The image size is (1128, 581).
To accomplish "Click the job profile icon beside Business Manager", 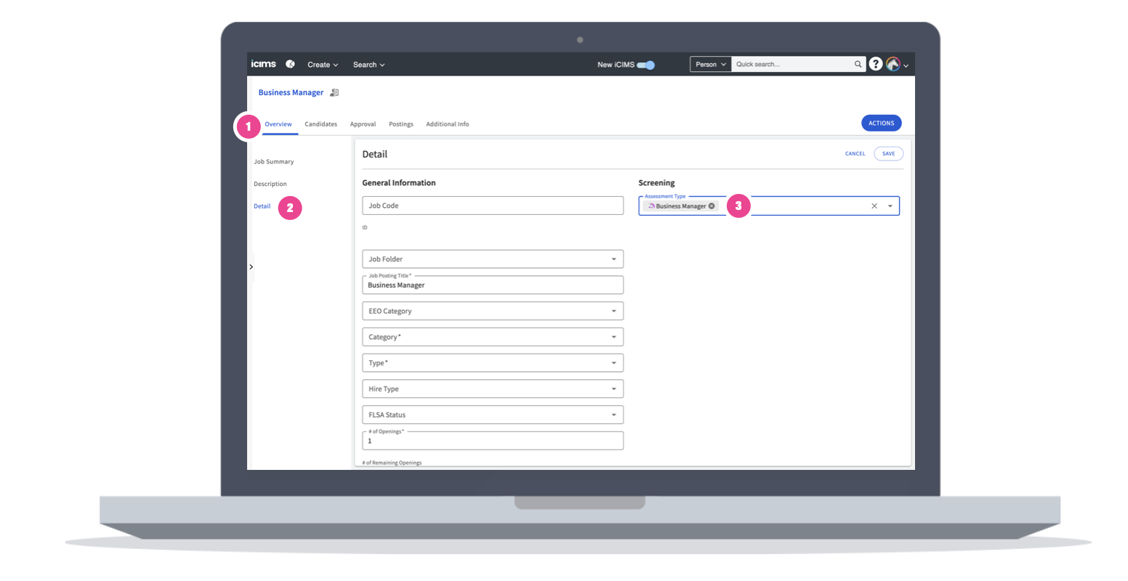I will tap(334, 93).
